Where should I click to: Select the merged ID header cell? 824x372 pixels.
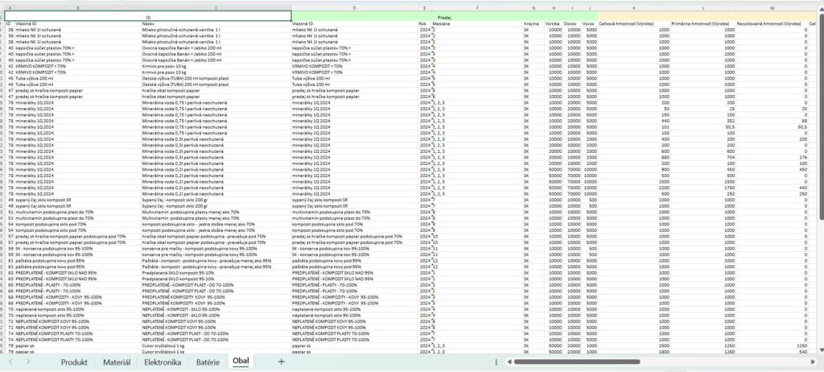point(148,16)
